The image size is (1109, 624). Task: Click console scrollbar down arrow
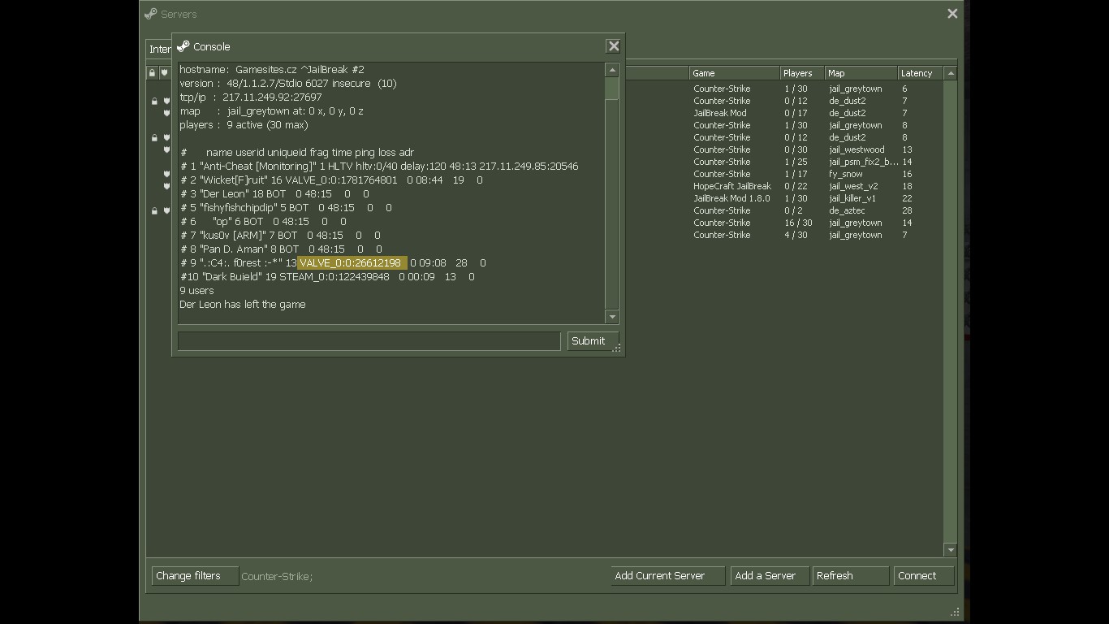(x=612, y=317)
